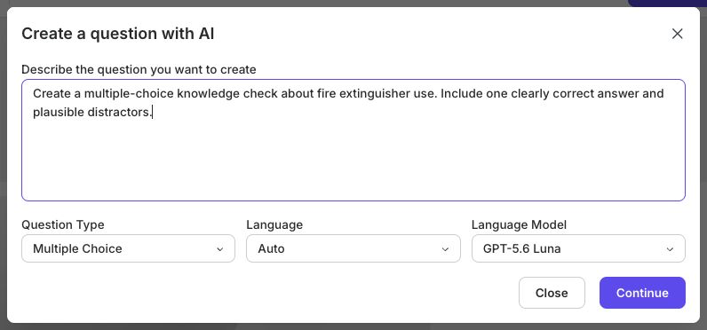Open the Language Model dropdown
707x330 pixels.
(578, 248)
